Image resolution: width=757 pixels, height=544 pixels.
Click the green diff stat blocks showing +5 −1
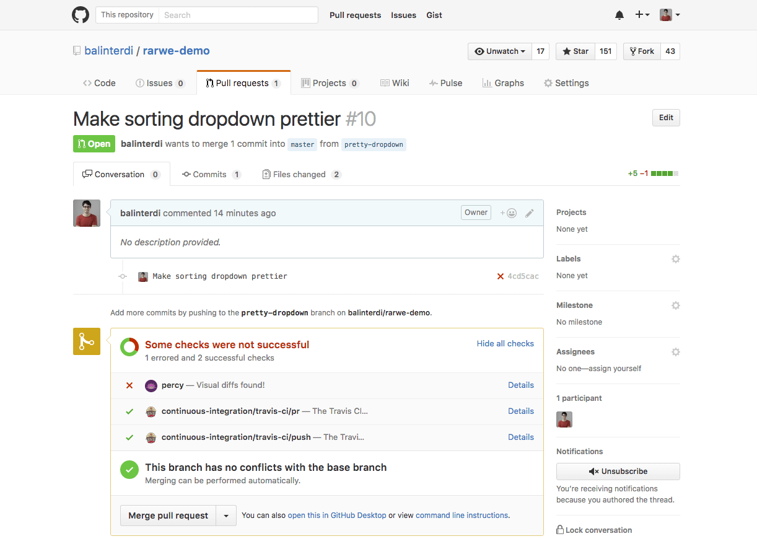coord(666,174)
